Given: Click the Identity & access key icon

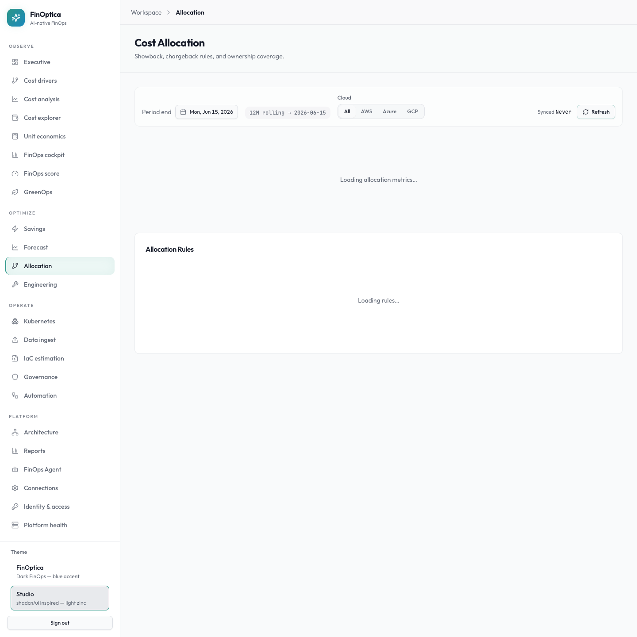Looking at the screenshot, I should coord(15,507).
